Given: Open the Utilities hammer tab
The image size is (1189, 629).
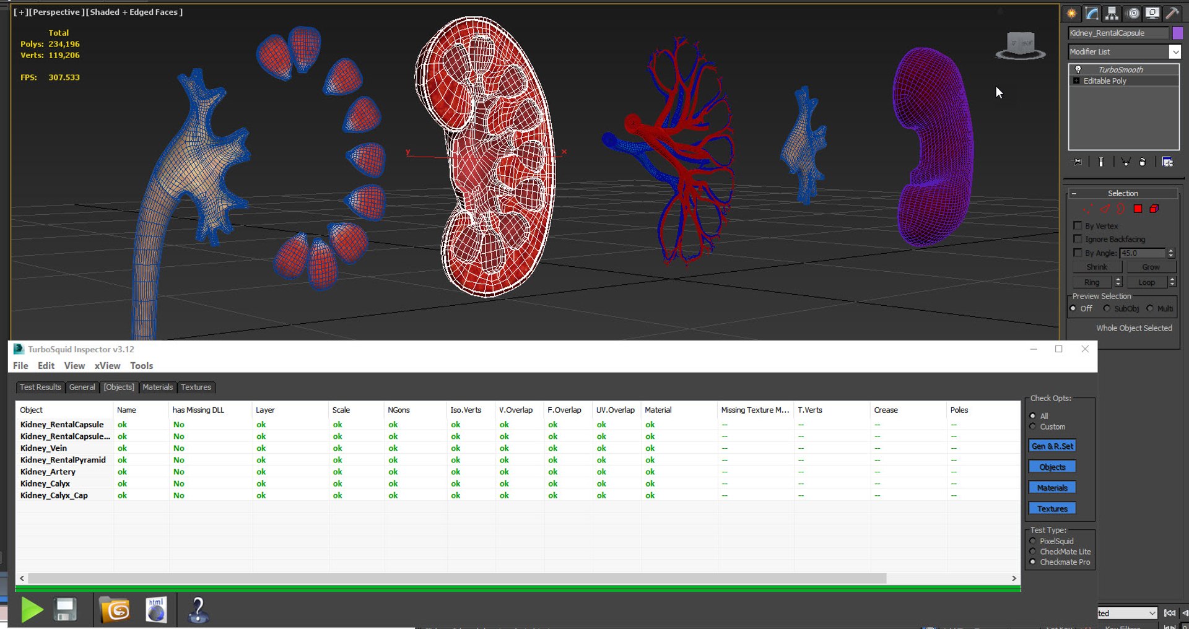Looking at the screenshot, I should coord(1172,13).
